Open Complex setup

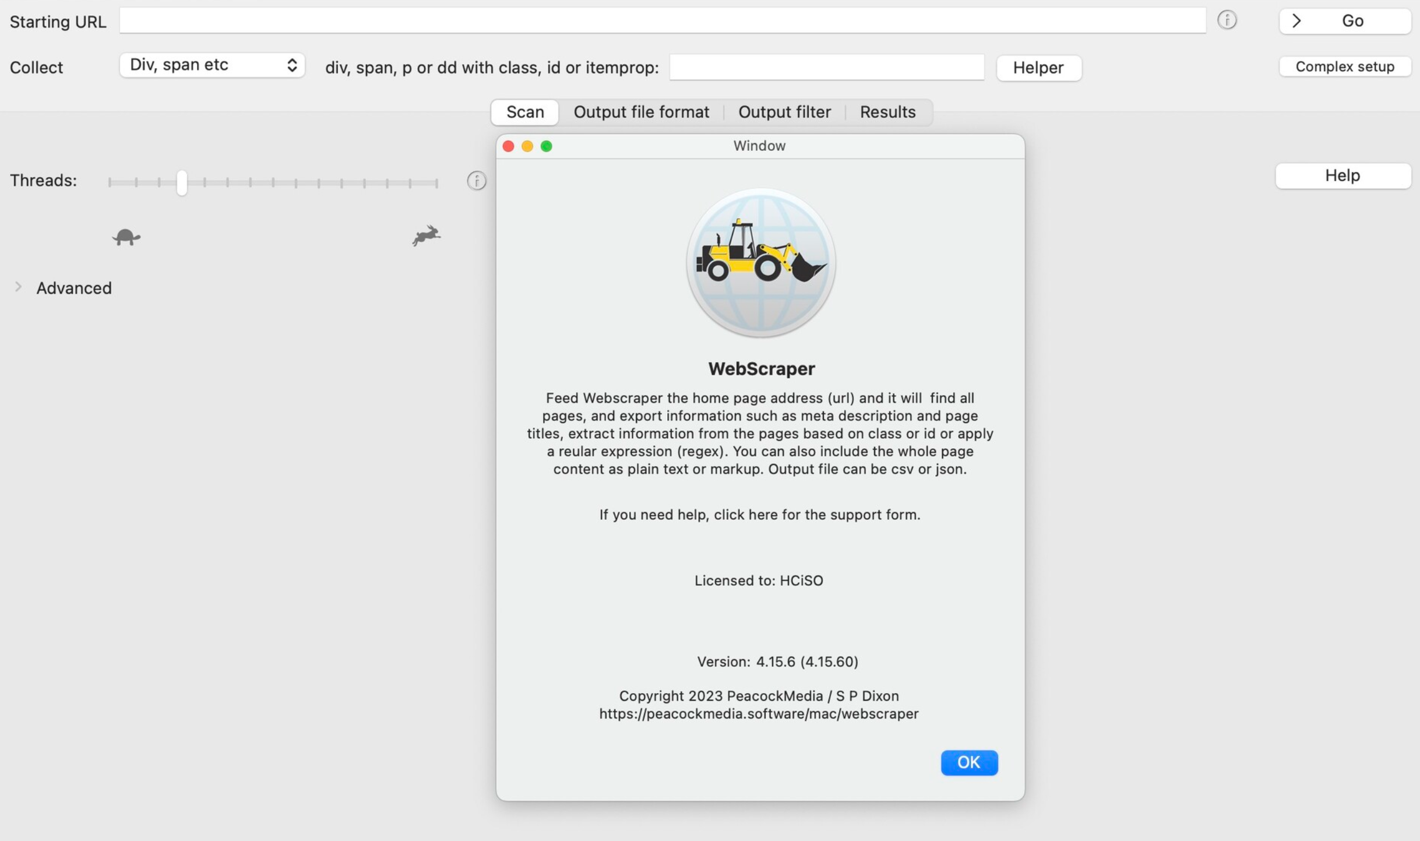click(1345, 66)
